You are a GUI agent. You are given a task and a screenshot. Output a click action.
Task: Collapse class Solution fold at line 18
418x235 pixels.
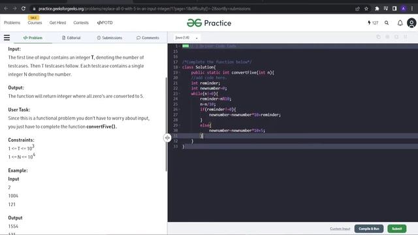180,67
